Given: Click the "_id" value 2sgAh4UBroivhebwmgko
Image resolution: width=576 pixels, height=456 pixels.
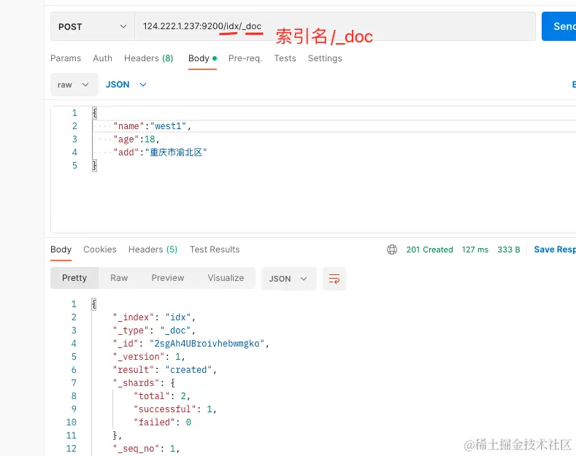Looking at the screenshot, I should pos(207,344).
